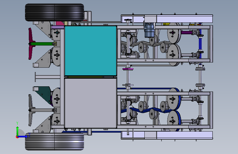Select the purple short shaft
Viewport: 238px width, 154px height.
(187, 32)
